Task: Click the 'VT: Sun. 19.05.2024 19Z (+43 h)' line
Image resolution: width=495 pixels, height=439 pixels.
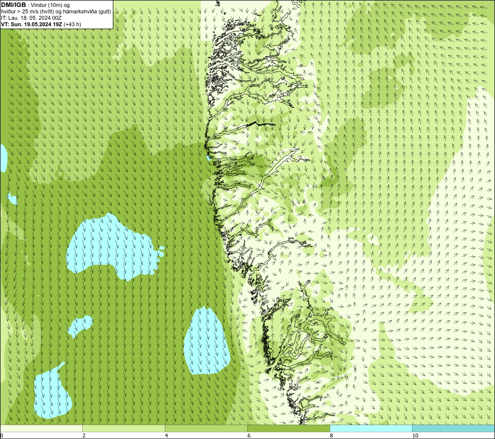Action: (41, 24)
